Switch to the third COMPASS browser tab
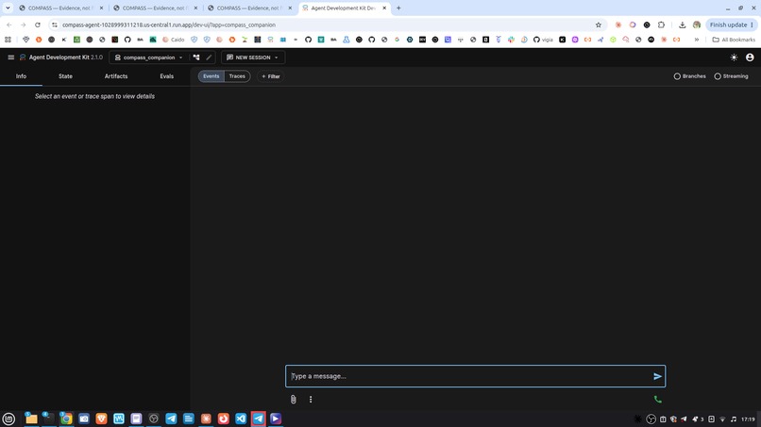The height and width of the screenshot is (427, 761). point(249,8)
